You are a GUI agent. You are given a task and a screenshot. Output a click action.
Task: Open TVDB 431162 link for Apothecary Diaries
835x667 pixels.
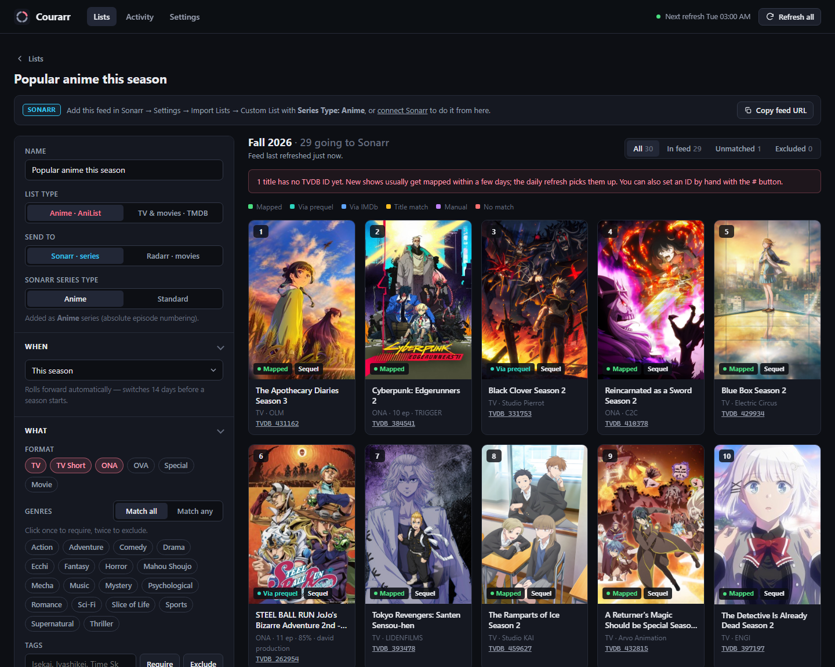point(277,423)
